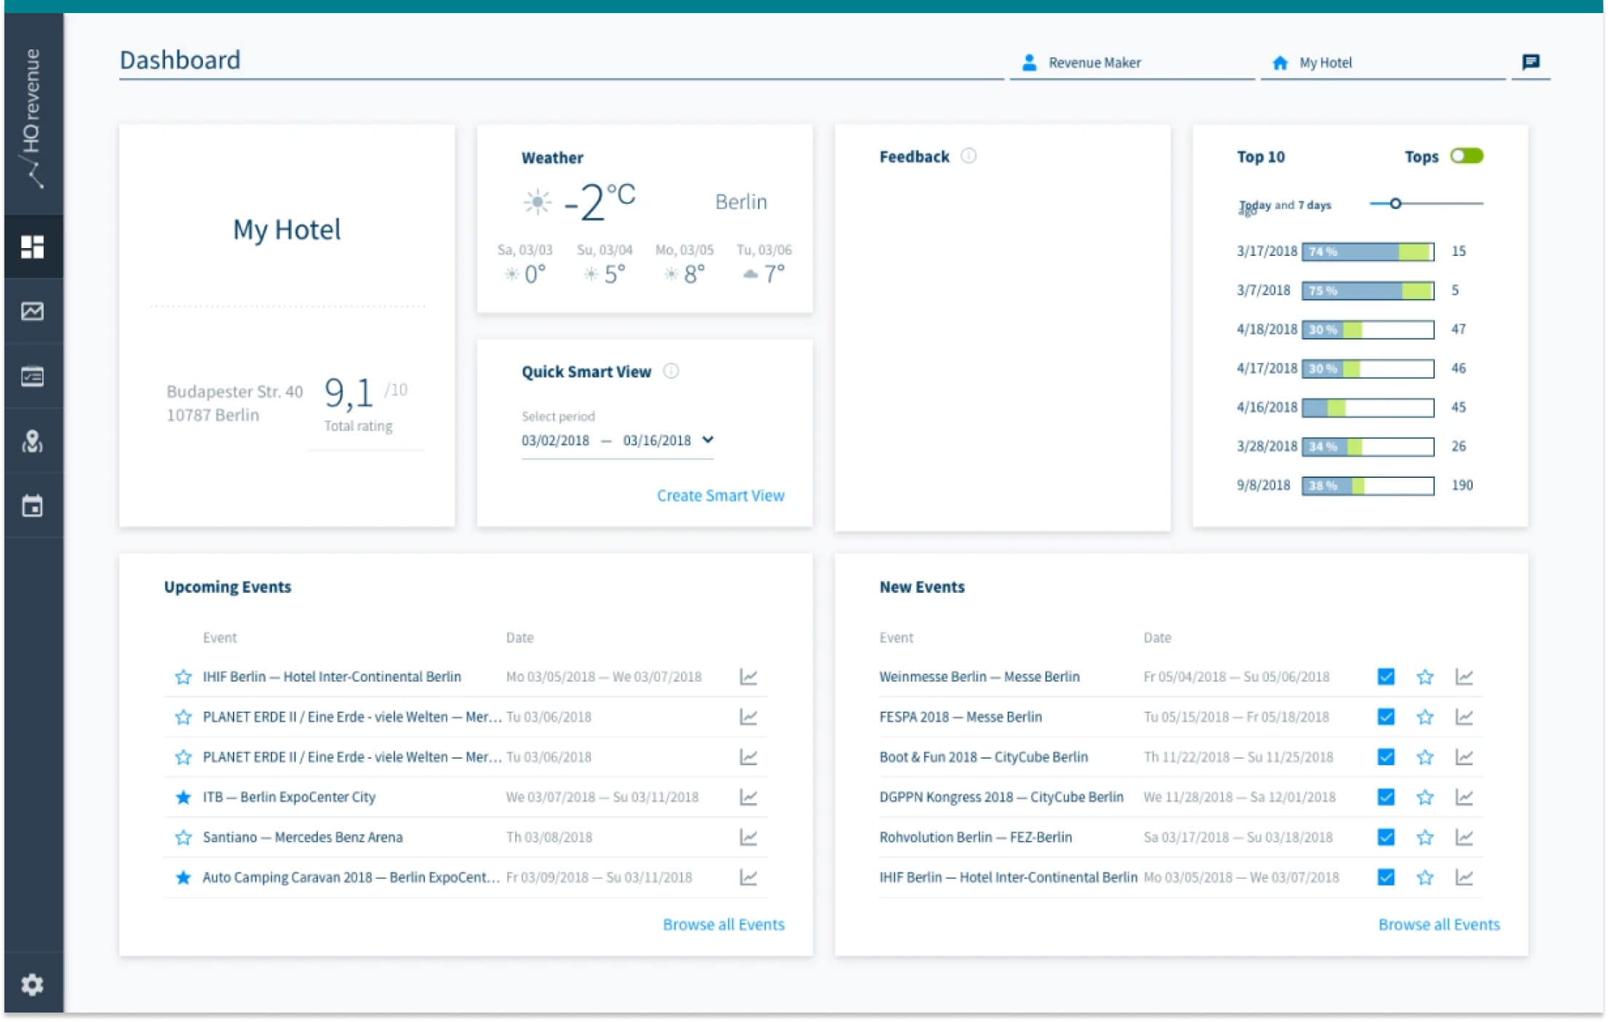Viewport: 1608px width, 1022px height.
Task: Open the My Hotel property selector
Action: pyautogui.click(x=1324, y=63)
